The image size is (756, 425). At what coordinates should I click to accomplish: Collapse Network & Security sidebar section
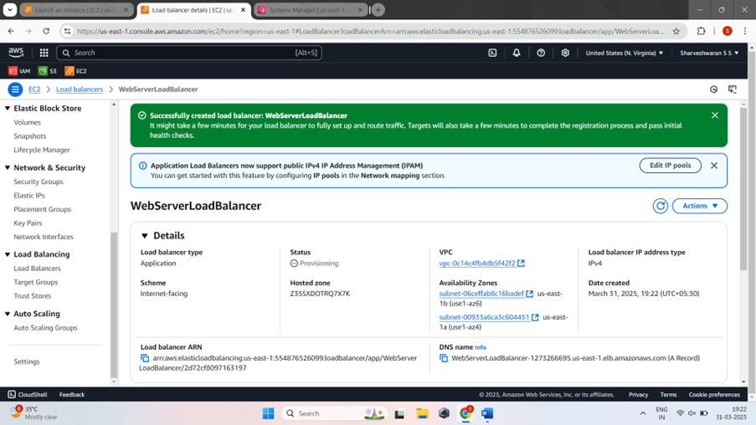click(x=8, y=167)
